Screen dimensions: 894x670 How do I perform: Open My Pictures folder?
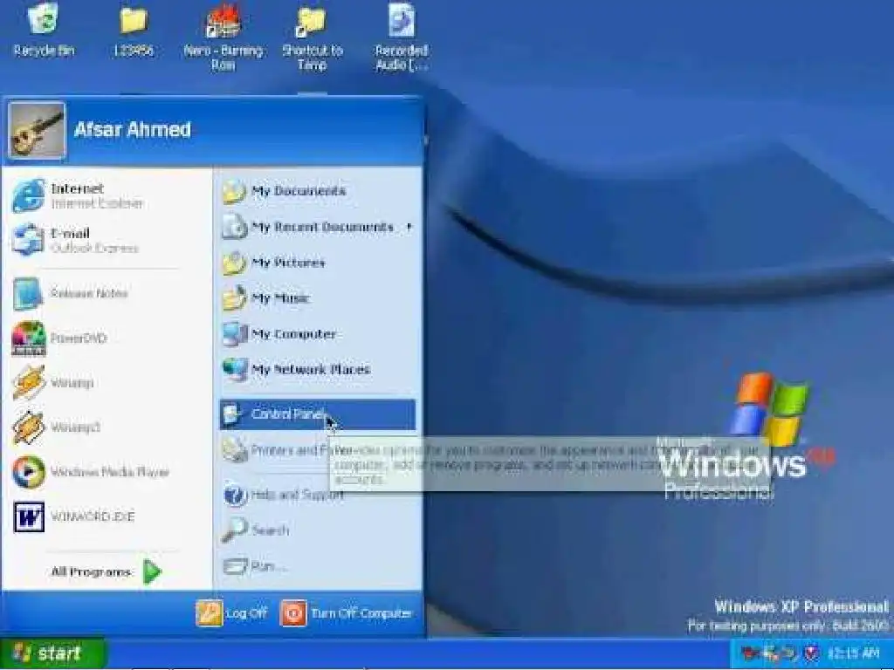tap(273, 263)
